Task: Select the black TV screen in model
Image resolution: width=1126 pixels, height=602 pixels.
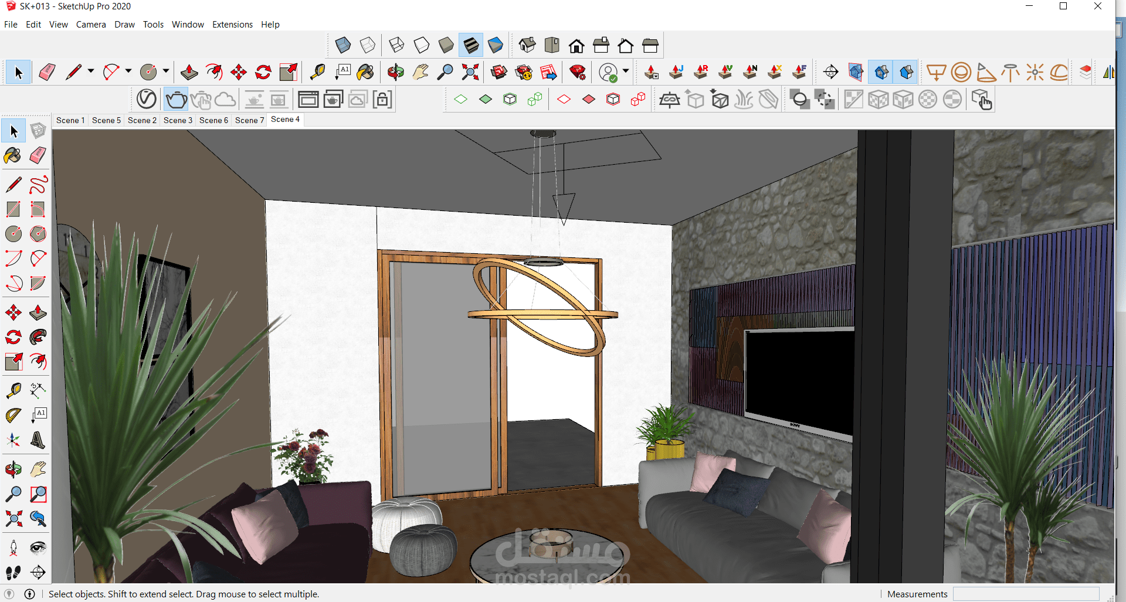Action: (x=801, y=381)
